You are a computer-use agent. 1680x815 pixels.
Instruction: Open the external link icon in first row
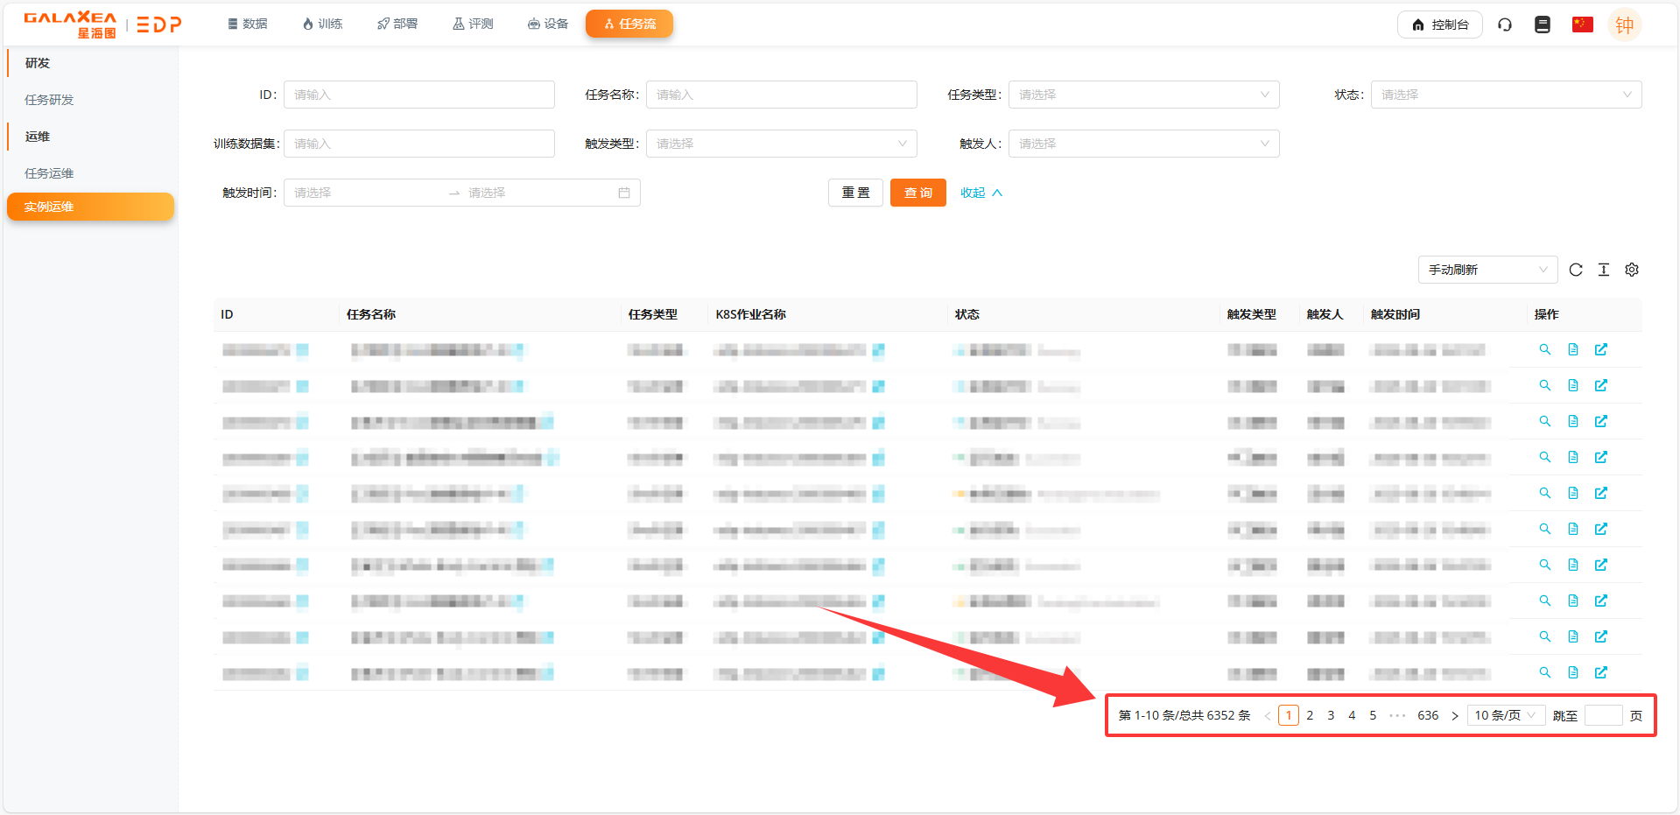click(1601, 349)
